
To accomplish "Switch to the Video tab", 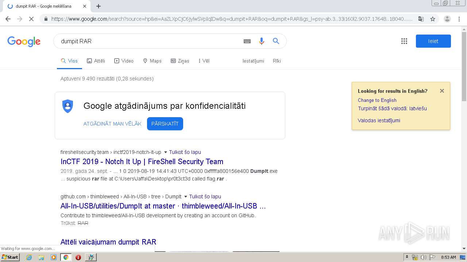I will click(124, 61).
